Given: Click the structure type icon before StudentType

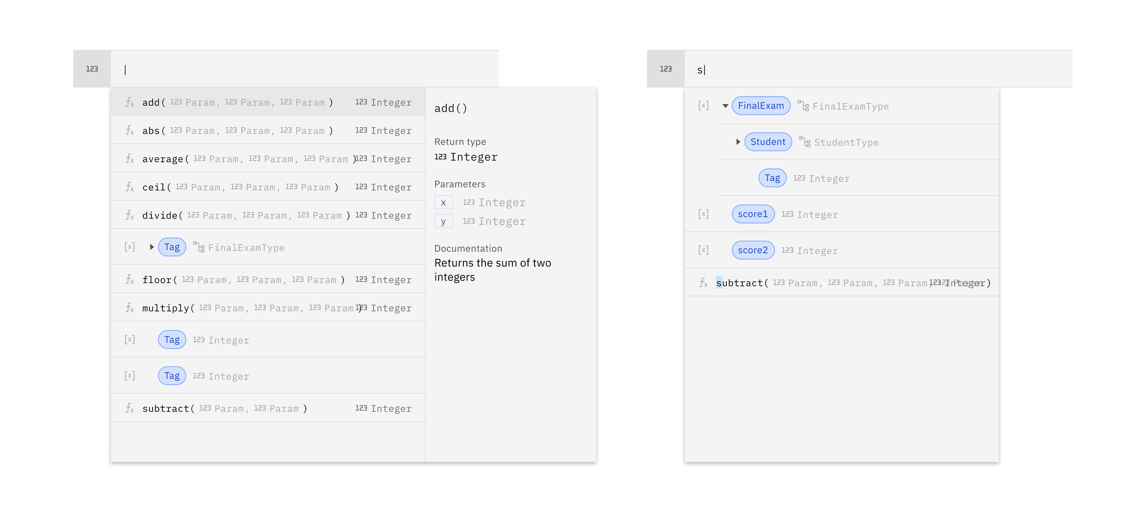Looking at the screenshot, I should click(x=804, y=142).
